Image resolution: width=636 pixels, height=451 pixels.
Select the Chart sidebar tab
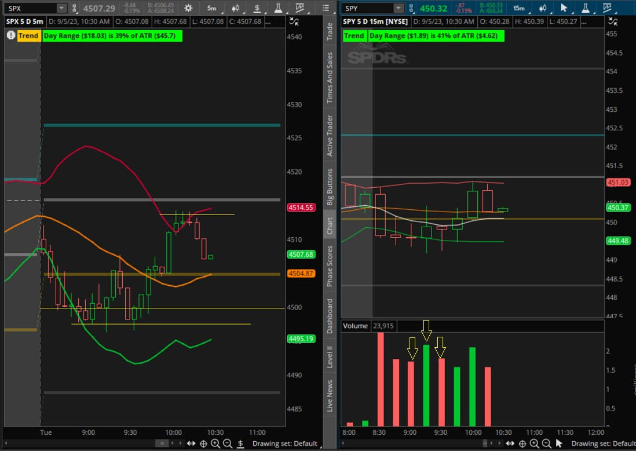tap(330, 225)
